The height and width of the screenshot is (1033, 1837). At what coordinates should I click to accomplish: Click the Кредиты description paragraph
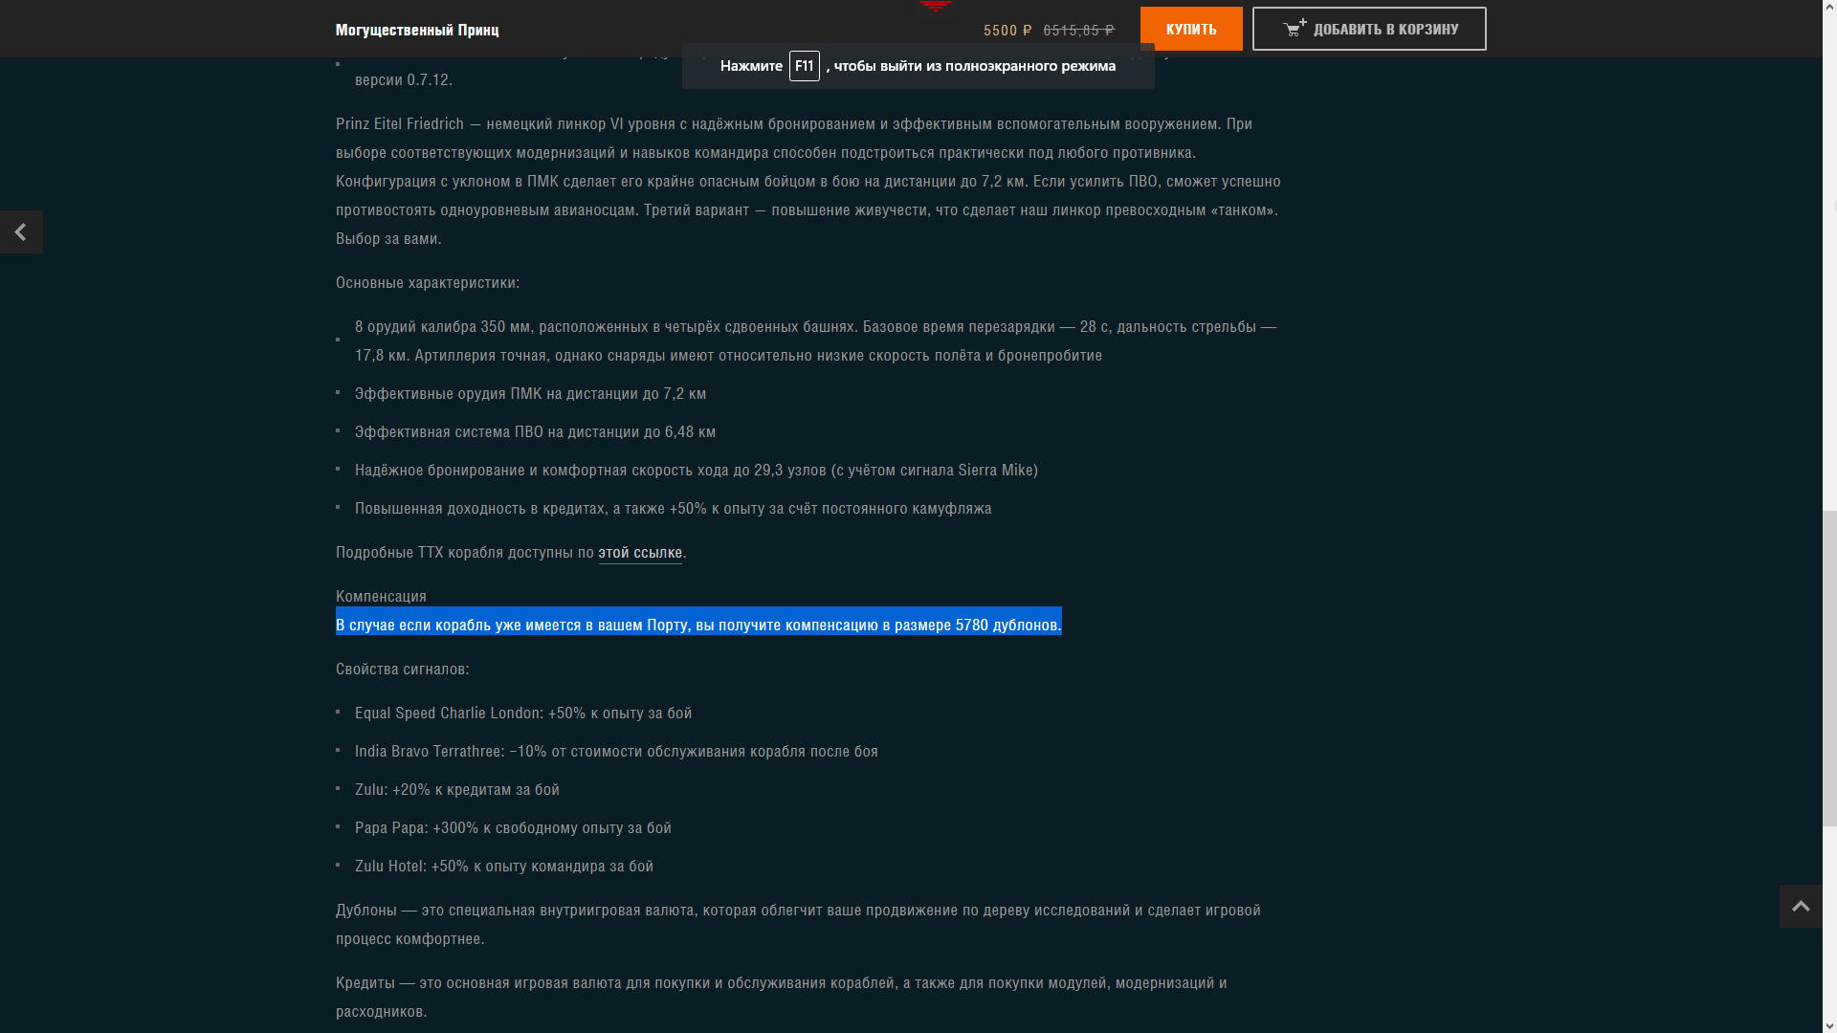click(782, 997)
